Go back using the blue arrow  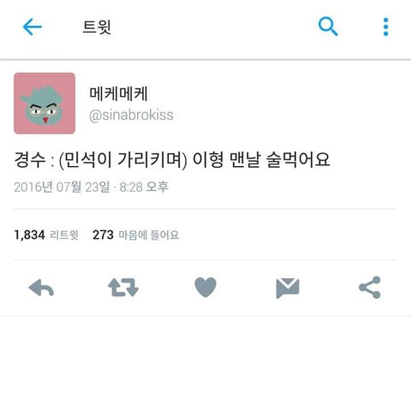(x=33, y=27)
